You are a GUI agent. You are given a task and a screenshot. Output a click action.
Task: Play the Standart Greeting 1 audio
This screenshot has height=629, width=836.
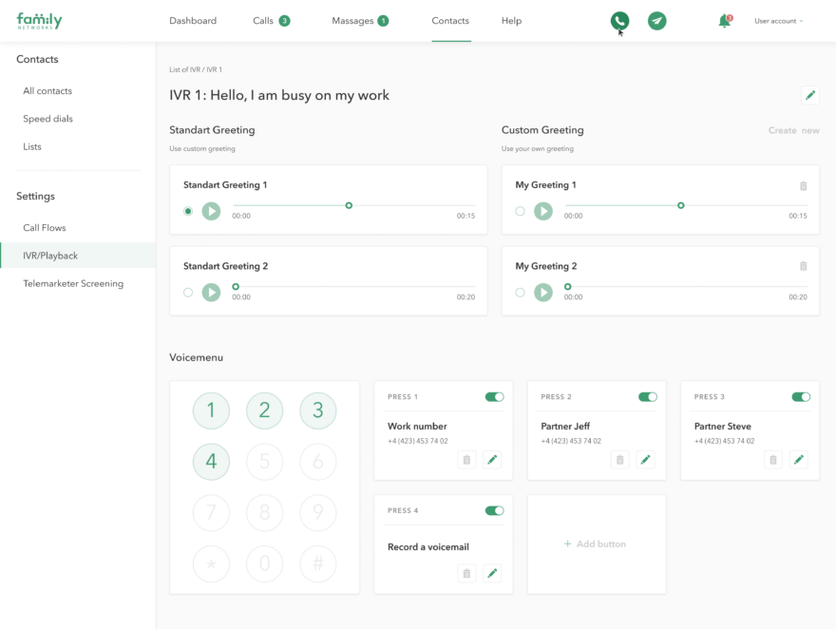pyautogui.click(x=211, y=211)
